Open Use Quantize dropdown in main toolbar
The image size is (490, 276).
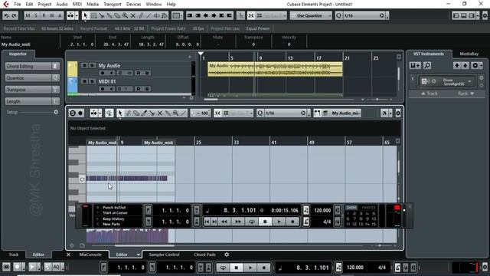point(311,15)
